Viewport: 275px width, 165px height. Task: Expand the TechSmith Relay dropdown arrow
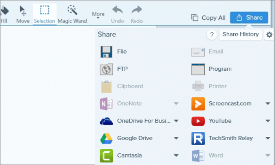(x=268, y=138)
